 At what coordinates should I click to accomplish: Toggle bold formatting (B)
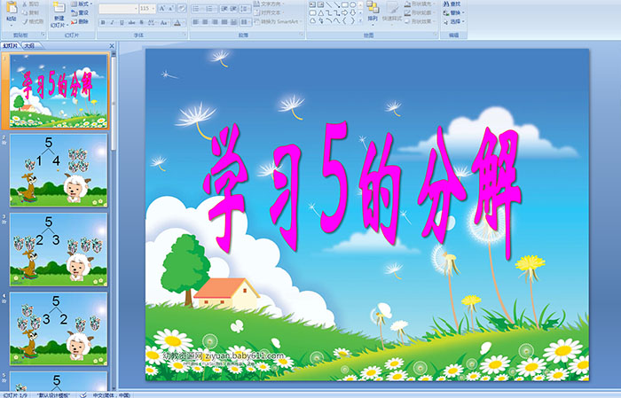103,22
